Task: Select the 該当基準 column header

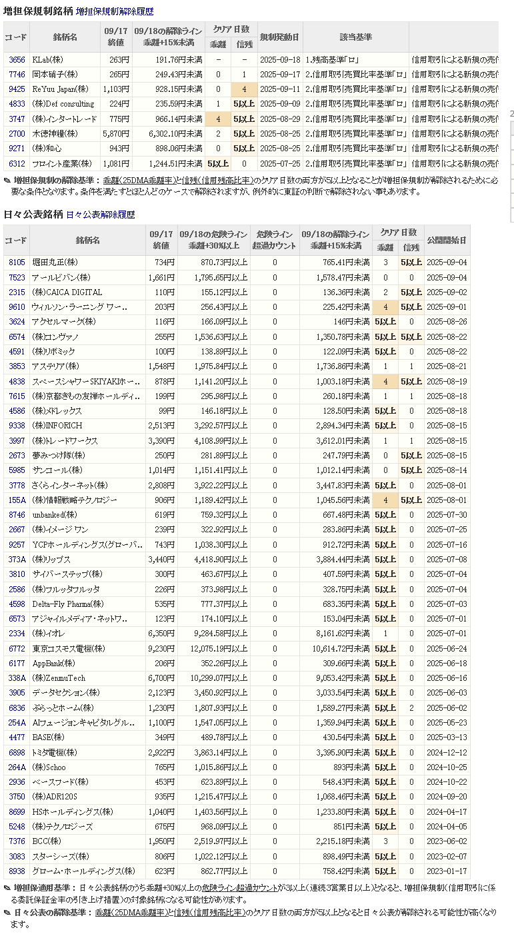Action: click(355, 37)
